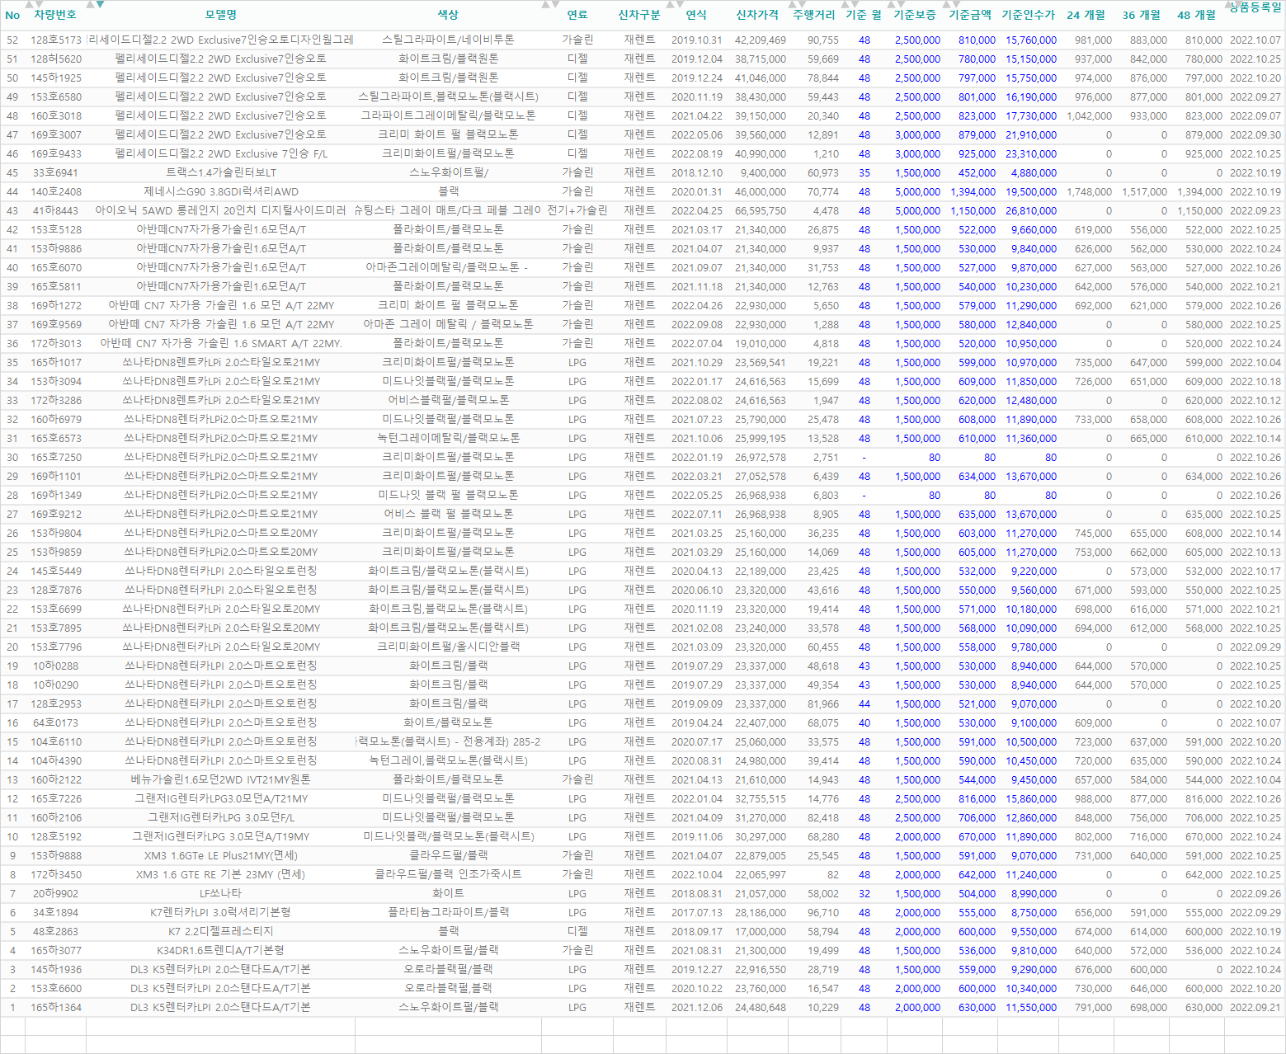
Task: Select the 신차가격 column header
Action: coord(757,15)
